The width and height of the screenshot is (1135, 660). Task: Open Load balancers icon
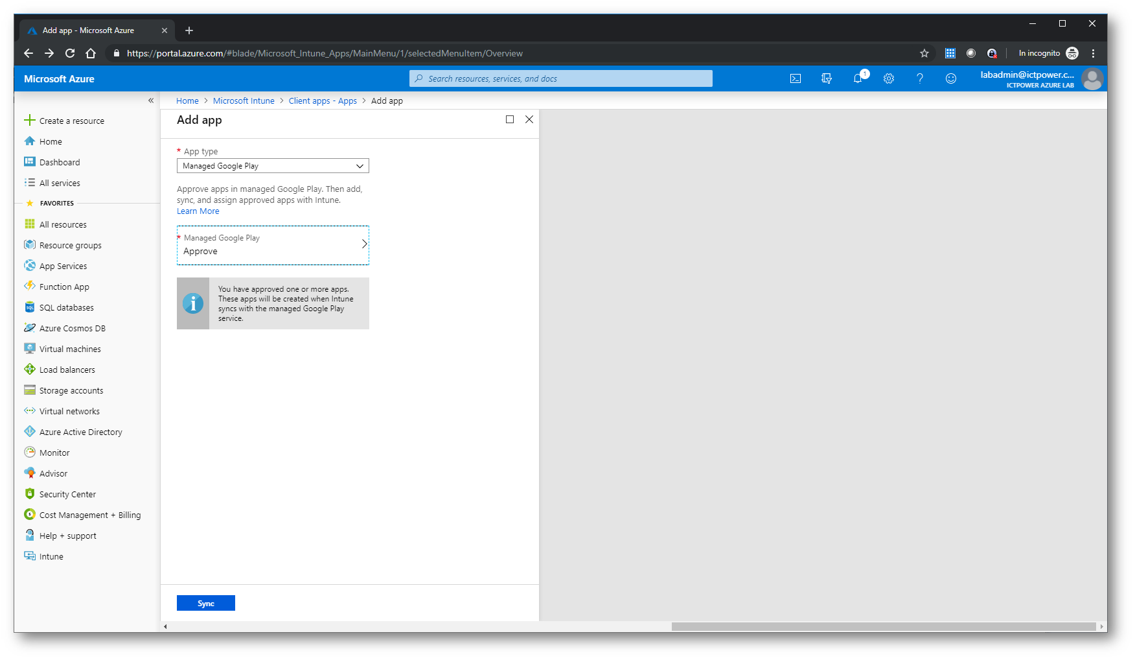pos(30,369)
